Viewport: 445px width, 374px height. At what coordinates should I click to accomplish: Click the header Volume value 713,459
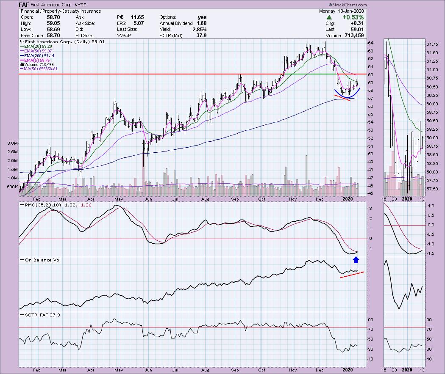354,36
